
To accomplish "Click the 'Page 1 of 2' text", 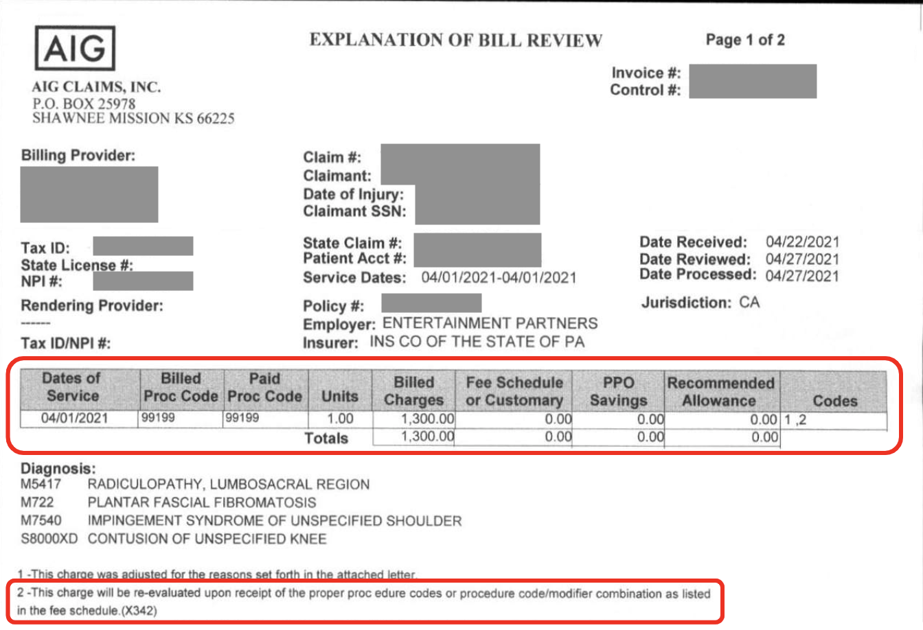I will pos(745,40).
